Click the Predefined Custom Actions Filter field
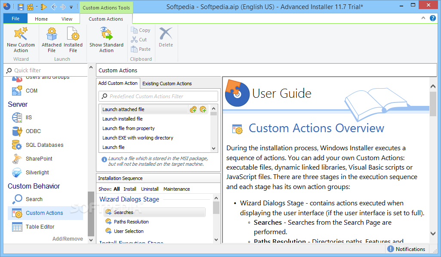The width and height of the screenshot is (441, 257). pyautogui.click(x=158, y=96)
